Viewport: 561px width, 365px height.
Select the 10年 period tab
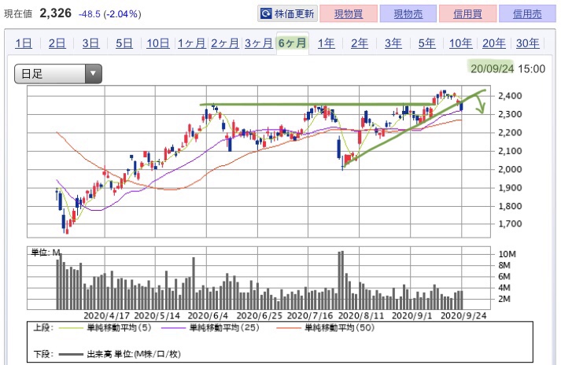coord(460,43)
